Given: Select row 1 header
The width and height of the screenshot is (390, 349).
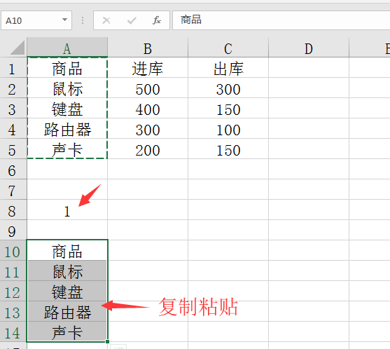Looking at the screenshot, I should click(x=13, y=67).
